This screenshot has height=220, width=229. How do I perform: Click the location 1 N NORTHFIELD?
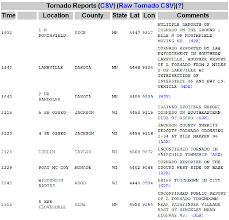[x=52, y=33]
